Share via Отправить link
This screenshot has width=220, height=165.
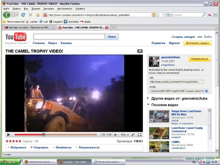39,147
